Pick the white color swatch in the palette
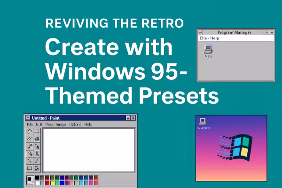282x188 pixels. coord(37,183)
